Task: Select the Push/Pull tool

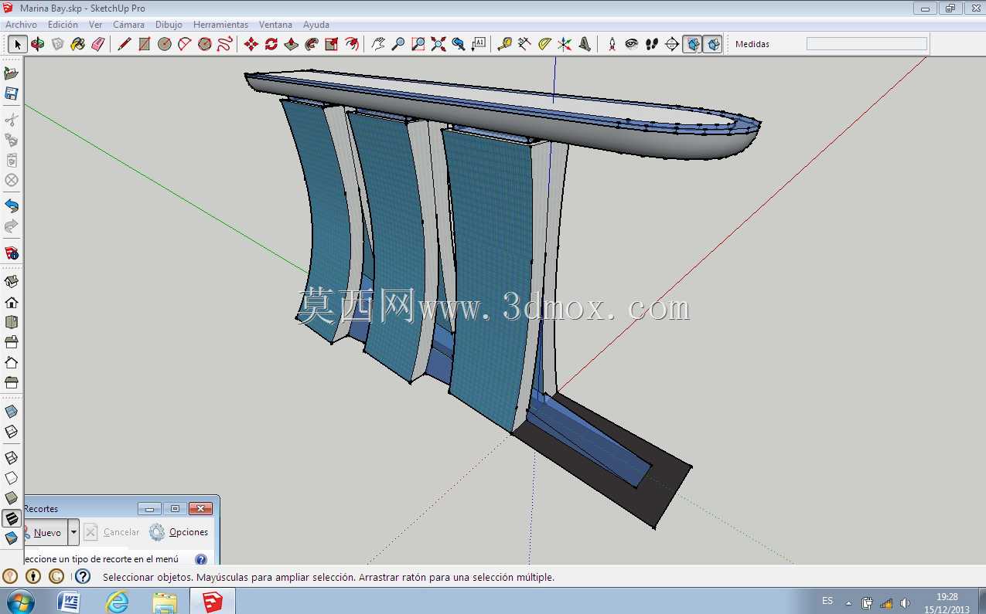Action: click(x=291, y=44)
